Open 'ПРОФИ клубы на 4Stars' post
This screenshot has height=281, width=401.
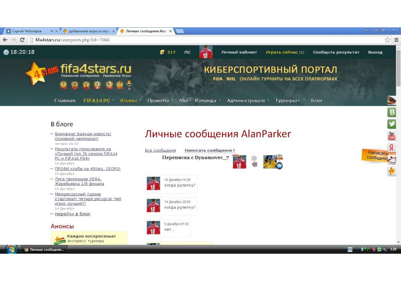87,169
